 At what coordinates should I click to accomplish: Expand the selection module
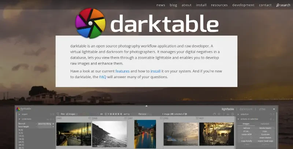[x=238, y=114]
